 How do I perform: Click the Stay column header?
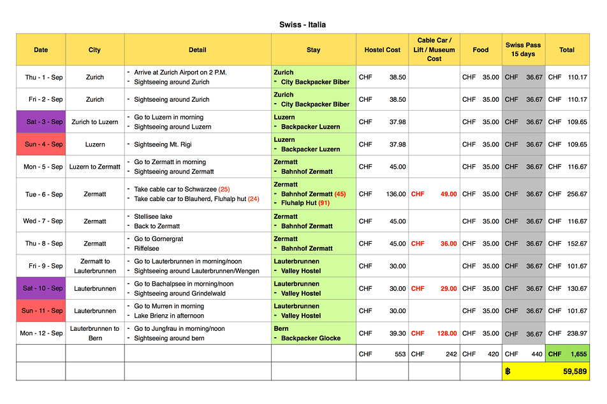point(314,50)
